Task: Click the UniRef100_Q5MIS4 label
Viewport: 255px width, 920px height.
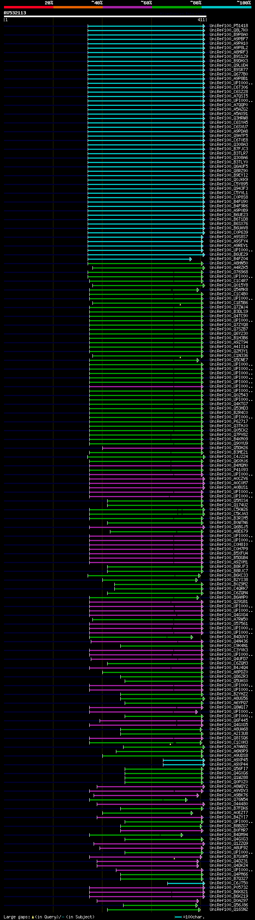Action: coord(229,501)
